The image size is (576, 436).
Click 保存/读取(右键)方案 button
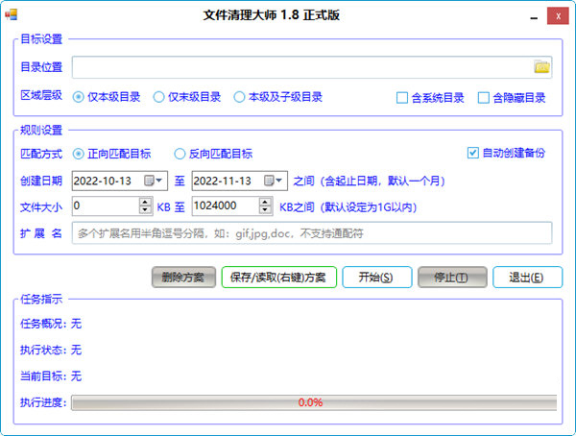278,278
